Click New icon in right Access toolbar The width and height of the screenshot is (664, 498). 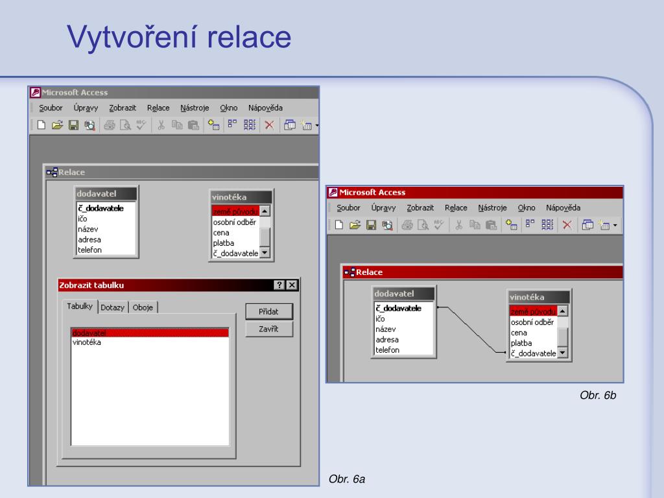339,225
